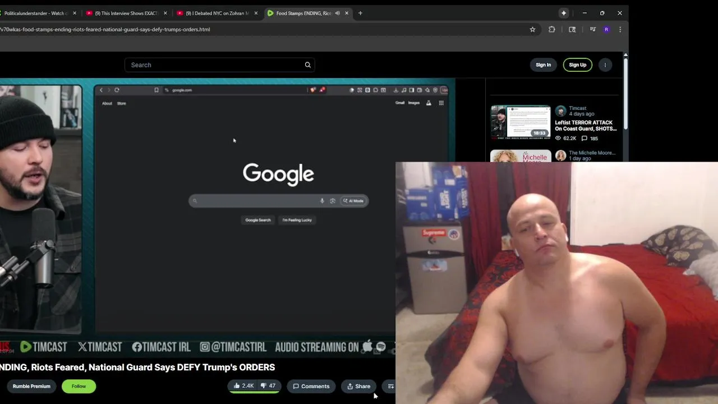Open the Timcast channel name link
Viewport: 718px width, 404px height.
pos(577,108)
